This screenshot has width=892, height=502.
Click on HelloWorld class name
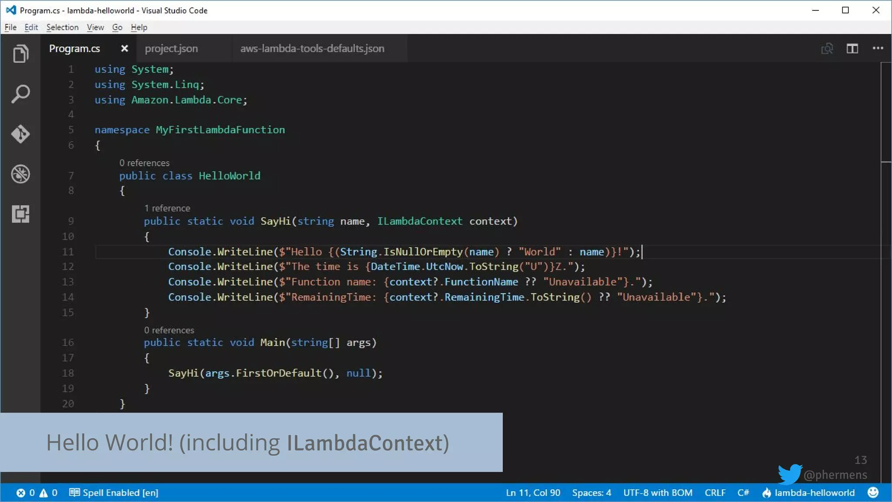click(x=230, y=176)
